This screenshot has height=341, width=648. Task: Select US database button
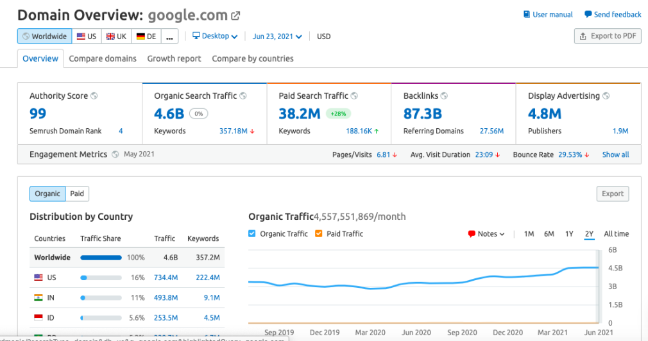point(87,37)
